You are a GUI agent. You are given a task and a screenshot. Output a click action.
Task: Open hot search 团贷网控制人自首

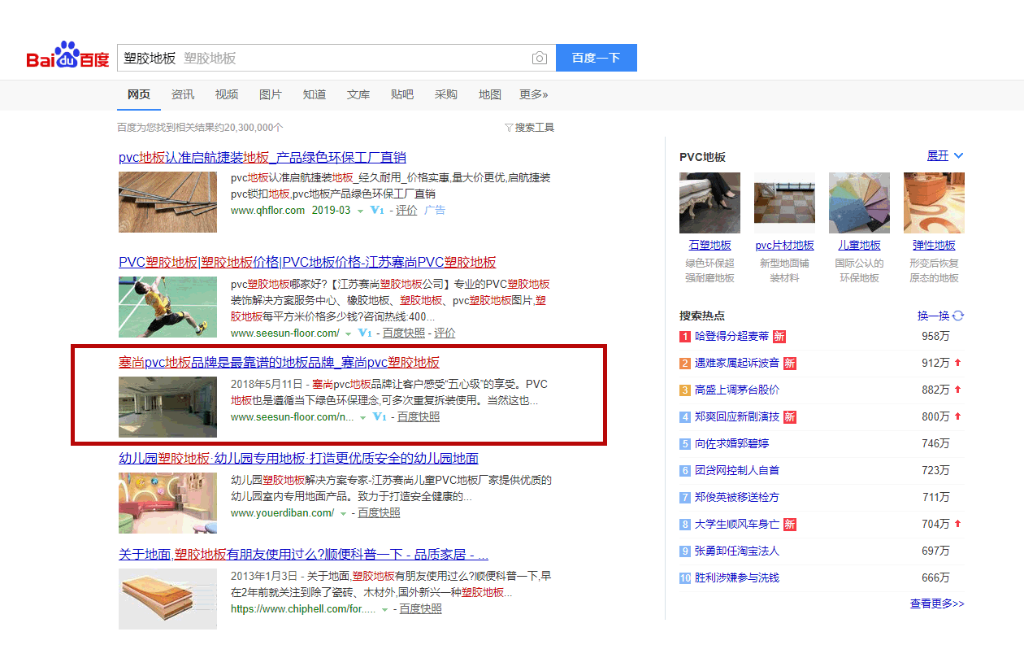[x=737, y=470]
